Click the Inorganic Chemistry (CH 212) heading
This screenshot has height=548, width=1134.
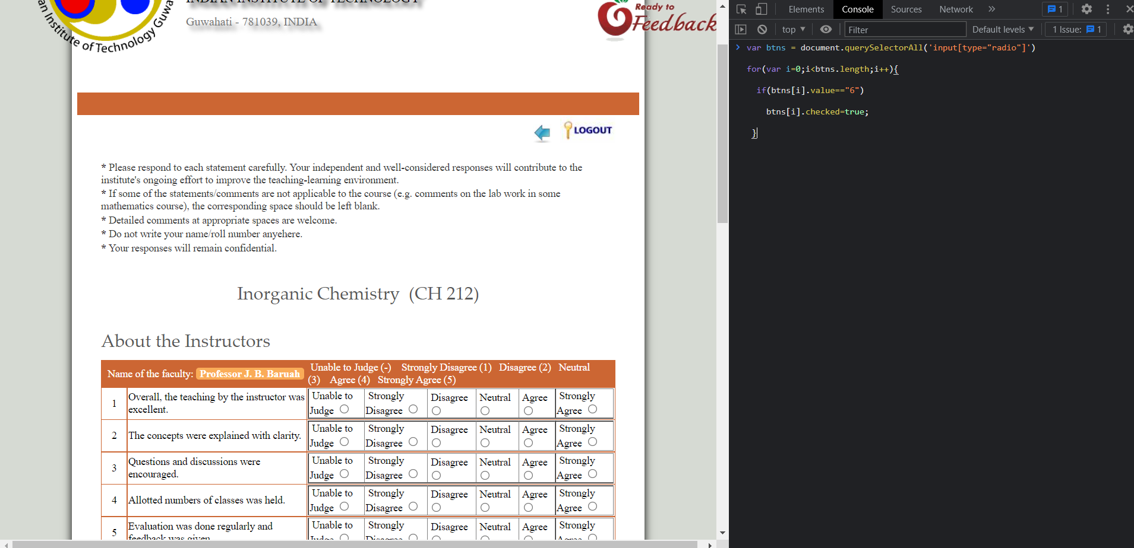tap(358, 294)
